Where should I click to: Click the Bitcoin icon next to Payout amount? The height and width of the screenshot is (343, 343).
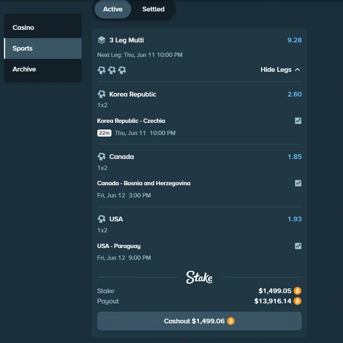298,301
